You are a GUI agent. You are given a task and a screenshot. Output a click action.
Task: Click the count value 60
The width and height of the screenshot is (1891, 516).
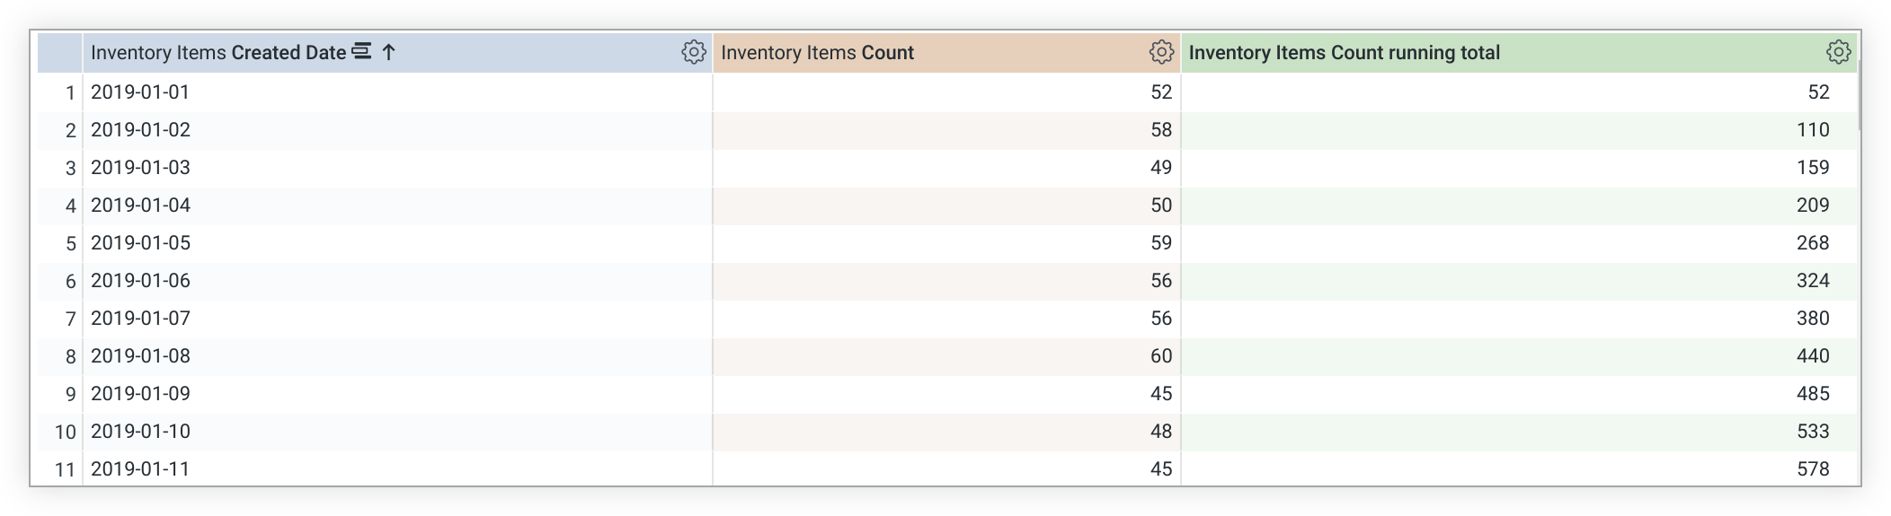tap(1160, 356)
